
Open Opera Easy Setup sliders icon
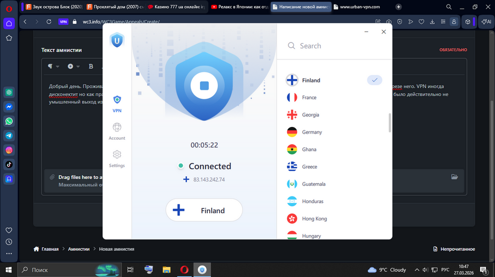(x=443, y=22)
